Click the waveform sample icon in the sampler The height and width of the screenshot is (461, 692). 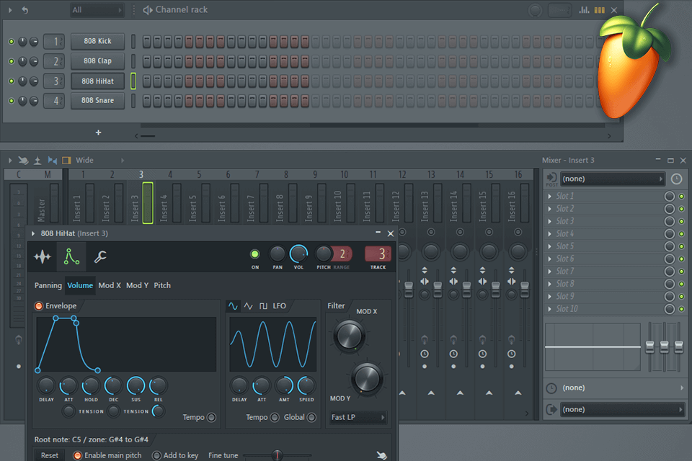[x=42, y=256]
